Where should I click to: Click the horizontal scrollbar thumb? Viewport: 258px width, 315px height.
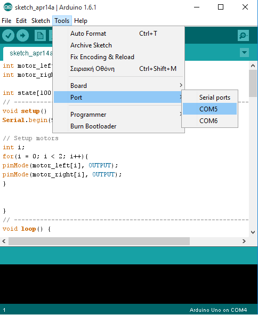point(99,241)
